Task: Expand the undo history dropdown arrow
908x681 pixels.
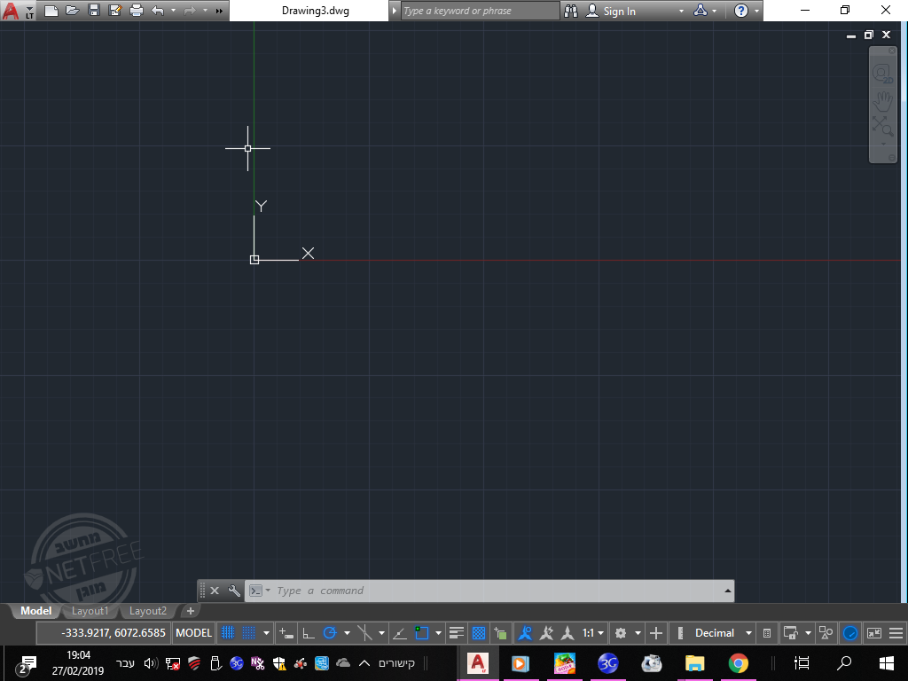Action: 173,11
